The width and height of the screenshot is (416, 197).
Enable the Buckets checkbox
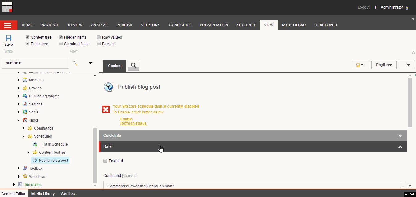coord(99,44)
